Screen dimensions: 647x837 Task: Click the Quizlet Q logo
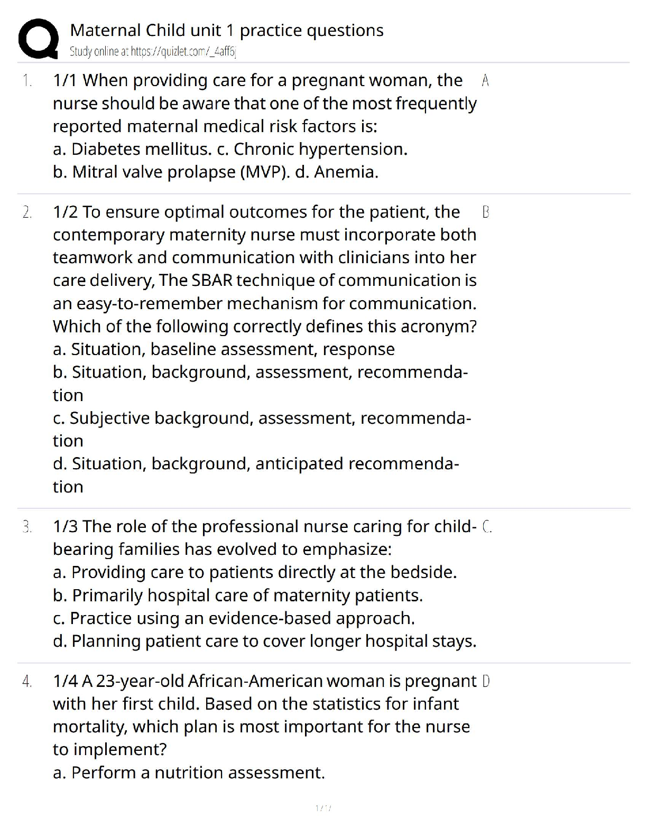pos(38,38)
